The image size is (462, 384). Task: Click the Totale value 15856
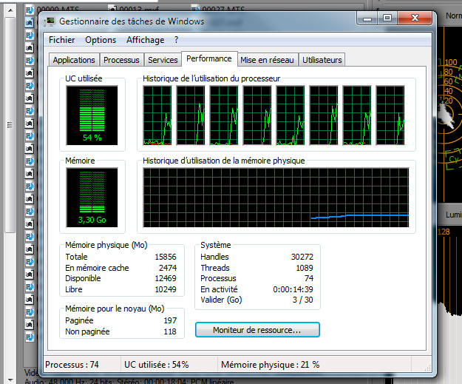[x=166, y=257]
